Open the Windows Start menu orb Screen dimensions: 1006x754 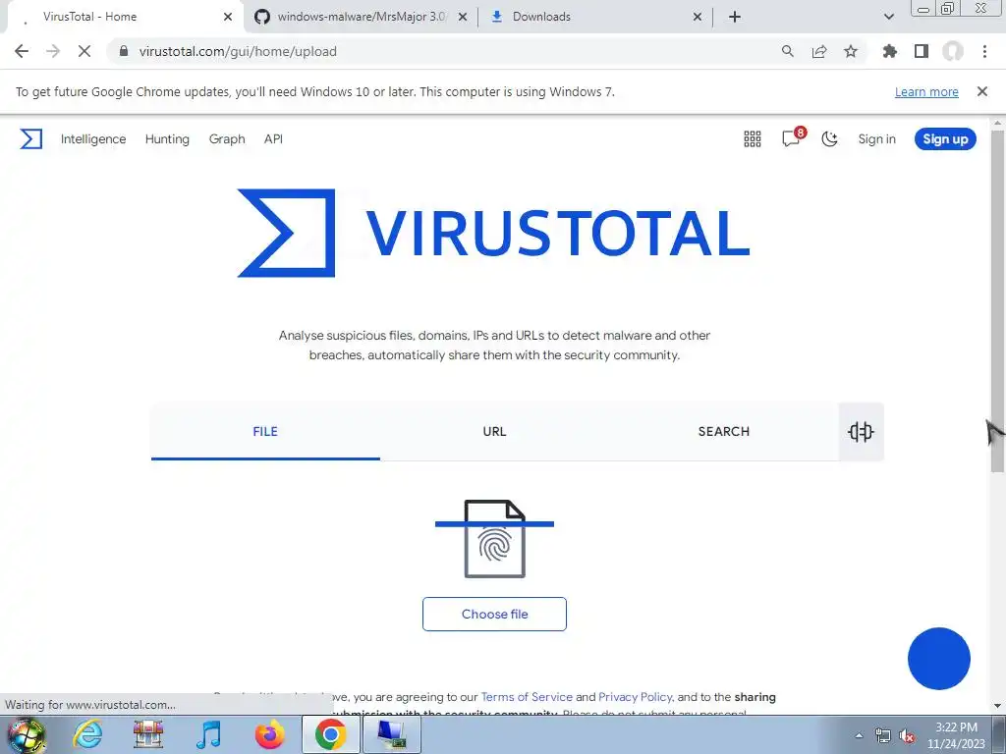(x=27, y=734)
